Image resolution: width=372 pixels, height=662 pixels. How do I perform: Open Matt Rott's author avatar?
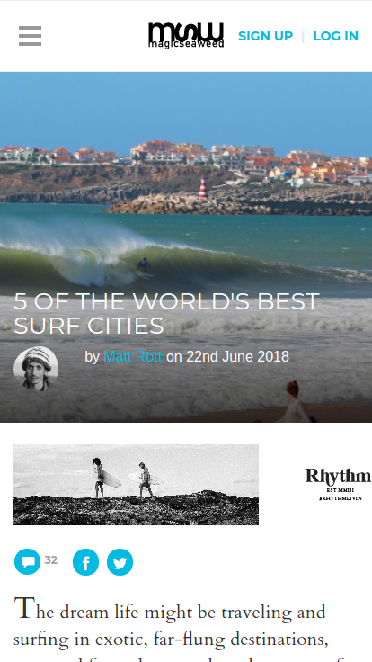point(36,369)
